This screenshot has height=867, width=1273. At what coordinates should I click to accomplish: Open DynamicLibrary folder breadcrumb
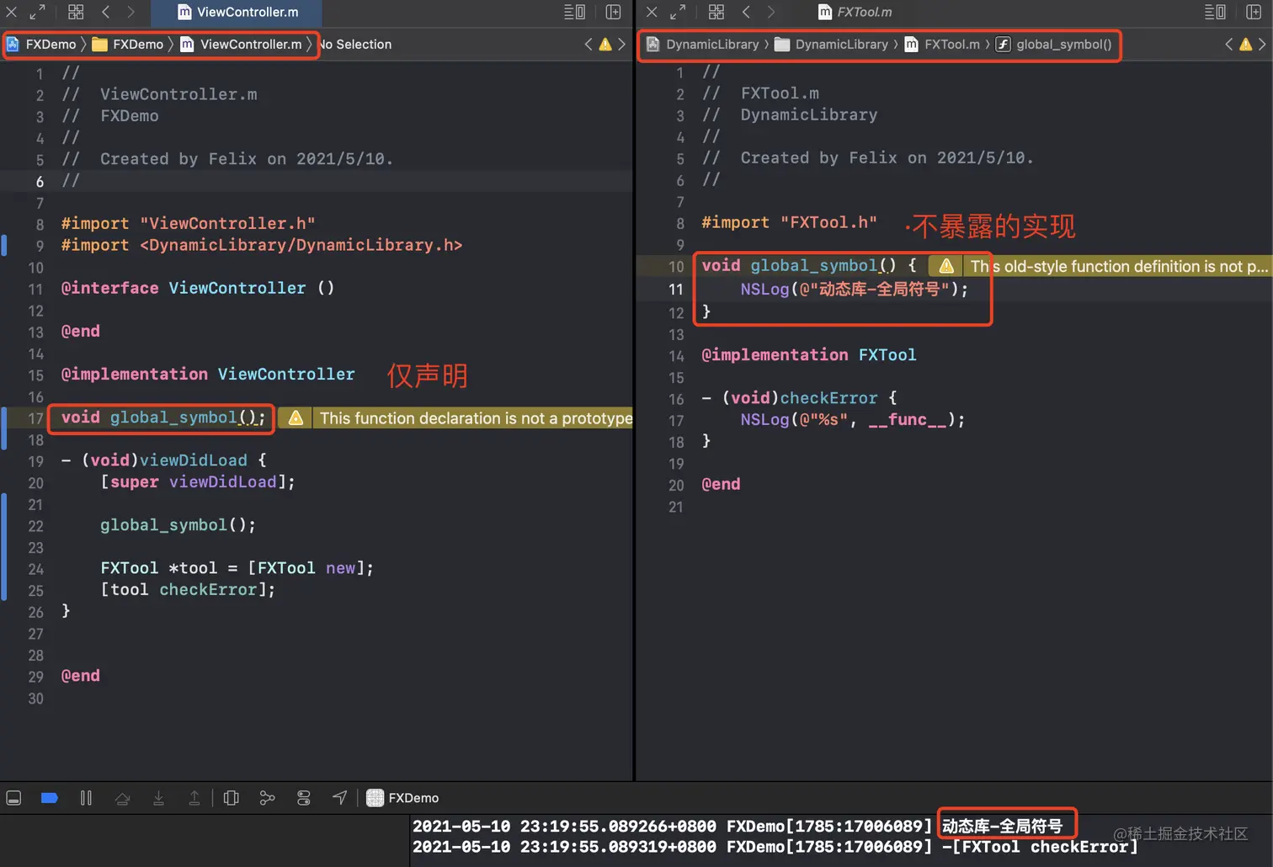[x=832, y=45]
